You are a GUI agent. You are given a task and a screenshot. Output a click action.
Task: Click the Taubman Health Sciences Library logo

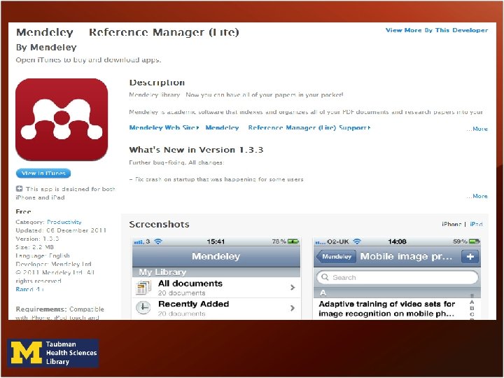(53, 353)
